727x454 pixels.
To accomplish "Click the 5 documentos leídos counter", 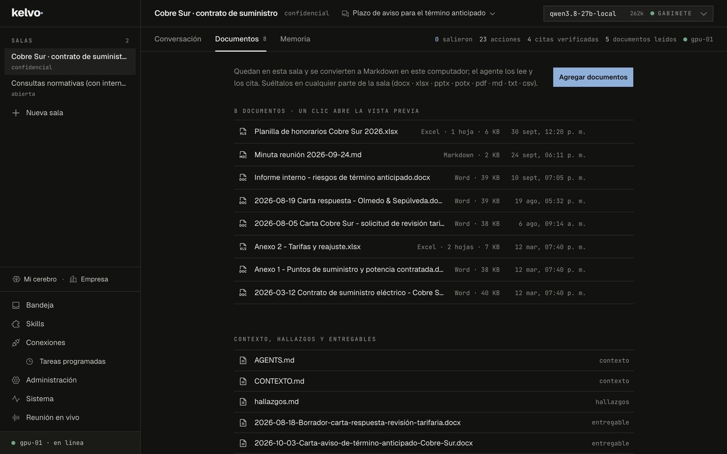I will coord(641,39).
